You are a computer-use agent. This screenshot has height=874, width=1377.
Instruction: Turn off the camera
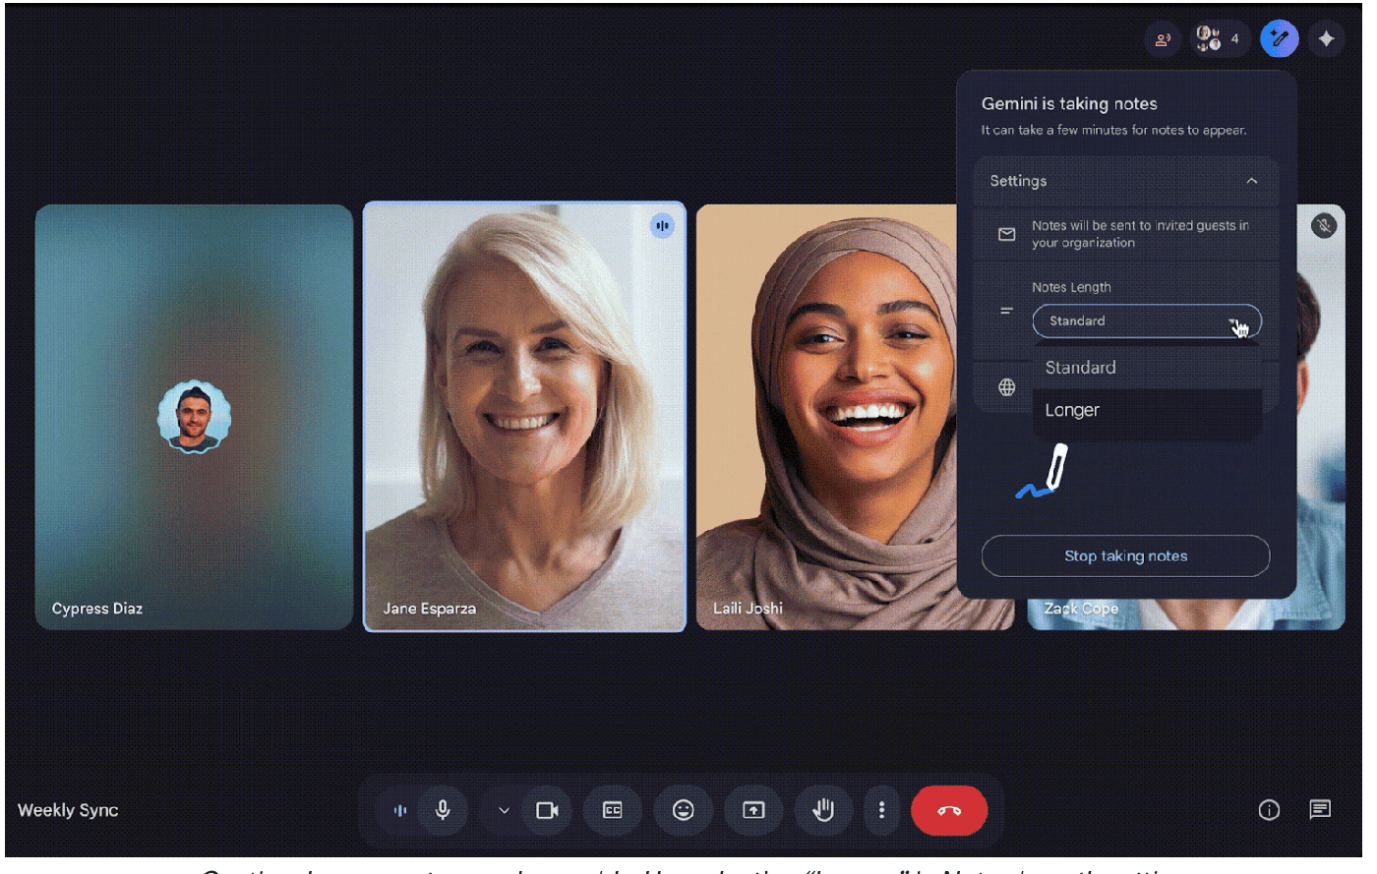(547, 810)
